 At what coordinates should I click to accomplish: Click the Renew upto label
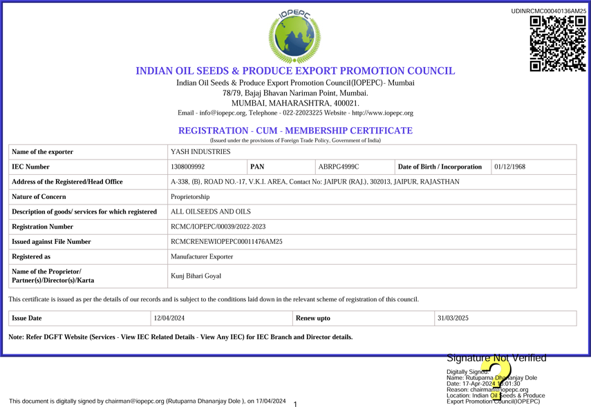313,318
